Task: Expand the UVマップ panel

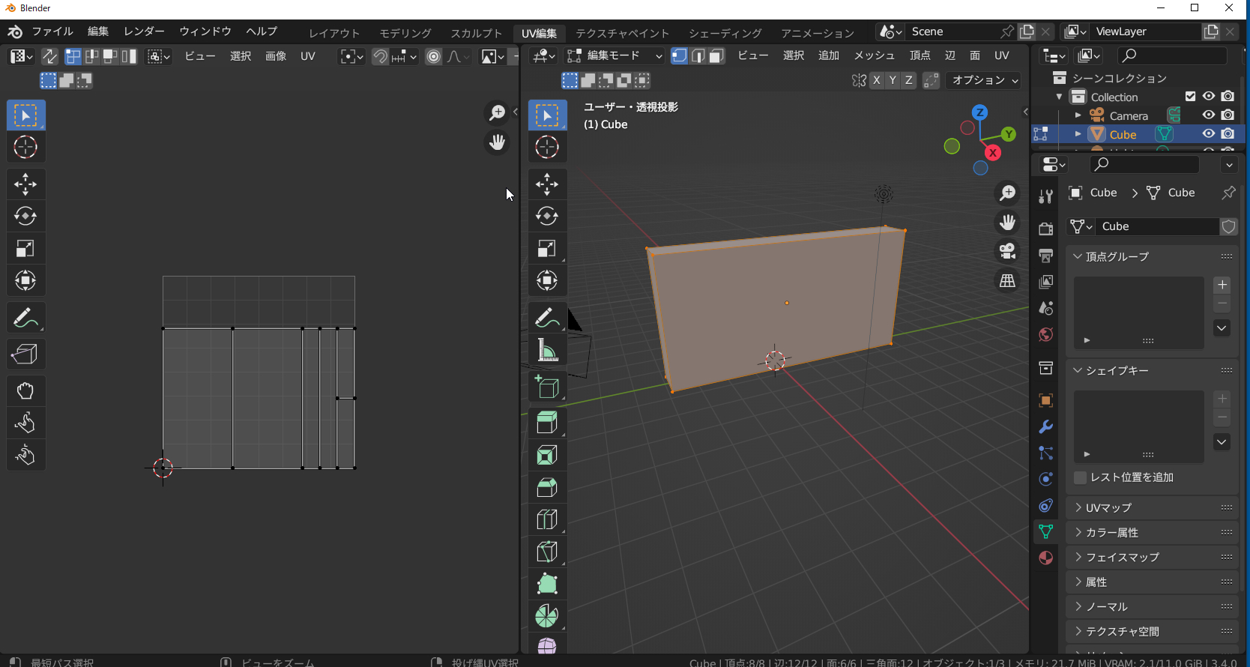Action: tap(1108, 507)
